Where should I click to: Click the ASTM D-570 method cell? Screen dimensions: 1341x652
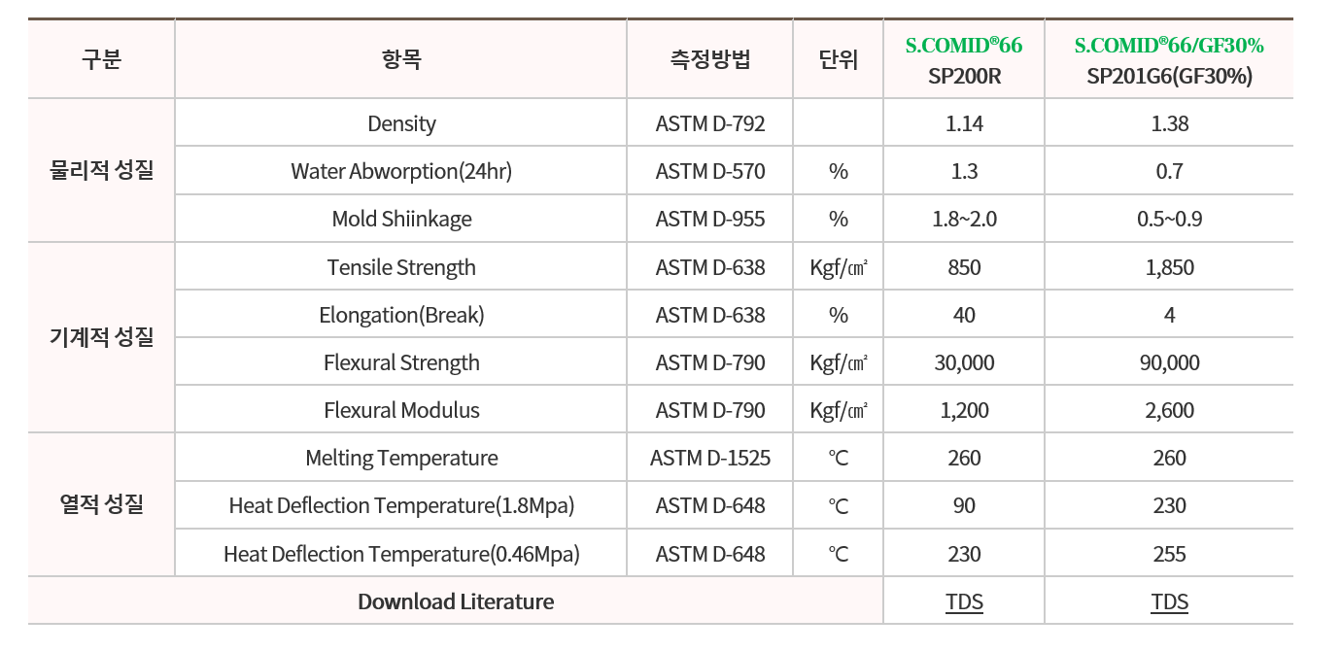pos(710,172)
